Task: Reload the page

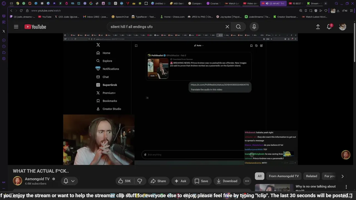Action: point(21,11)
